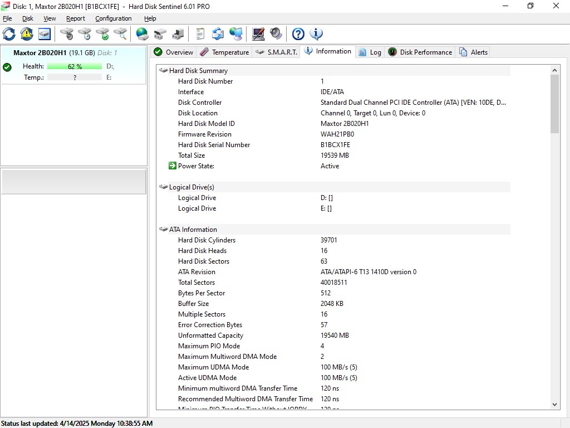Click the Total Size value 19539 MB
The width and height of the screenshot is (570, 428).
pyautogui.click(x=335, y=155)
